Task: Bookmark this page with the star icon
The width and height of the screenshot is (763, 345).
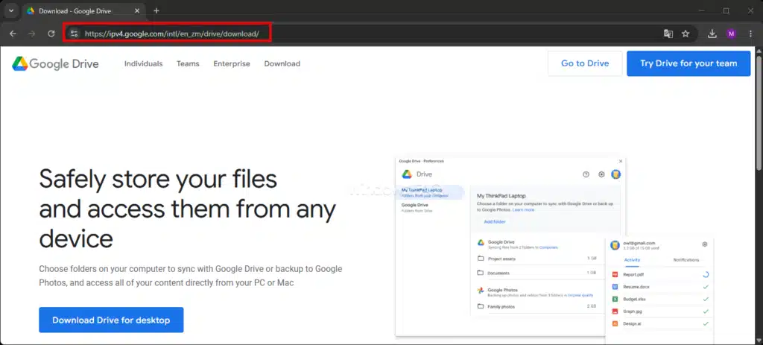Action: coord(686,34)
